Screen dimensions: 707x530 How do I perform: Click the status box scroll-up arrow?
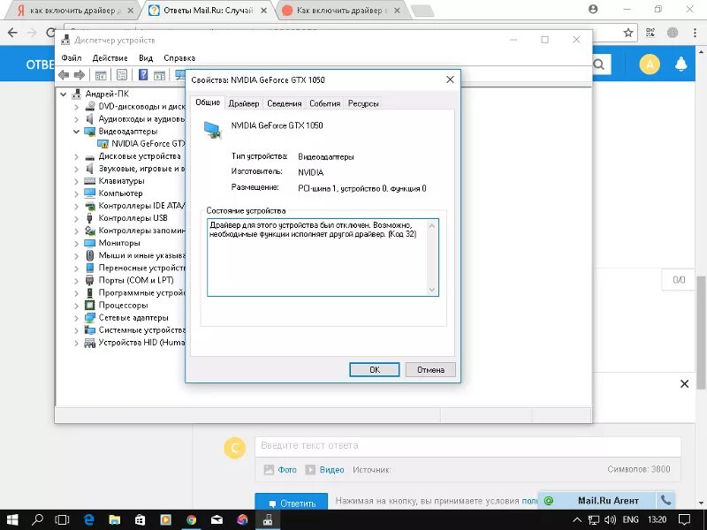point(432,225)
